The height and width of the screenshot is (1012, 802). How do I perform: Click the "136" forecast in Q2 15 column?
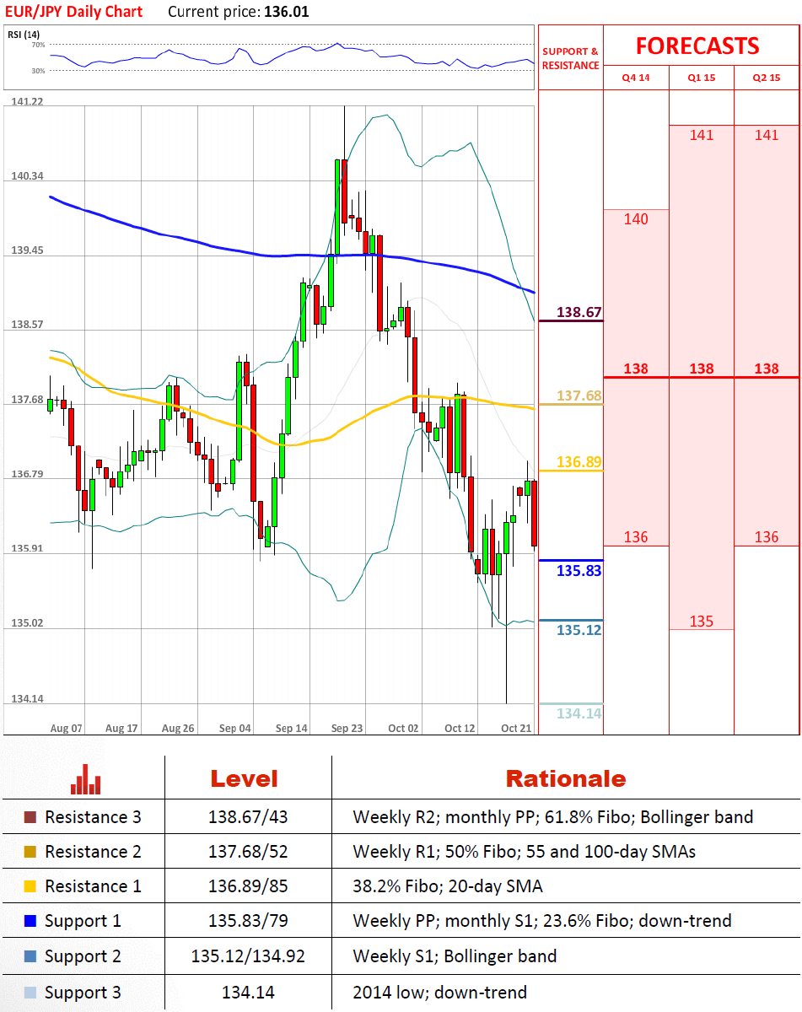pos(767,537)
